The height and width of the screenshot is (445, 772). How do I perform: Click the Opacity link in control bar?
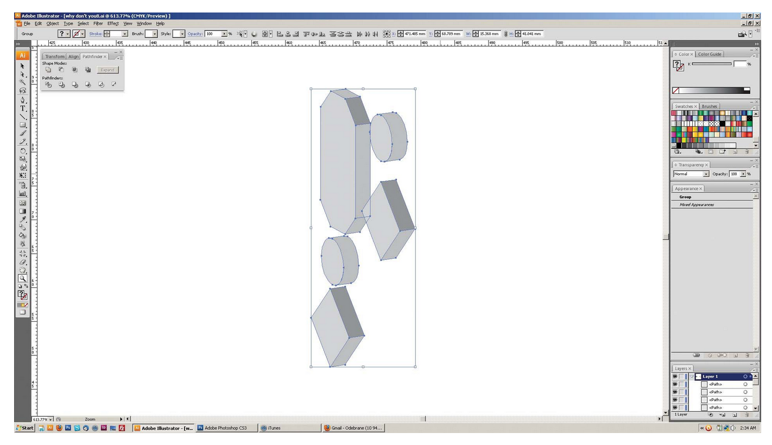[195, 34]
